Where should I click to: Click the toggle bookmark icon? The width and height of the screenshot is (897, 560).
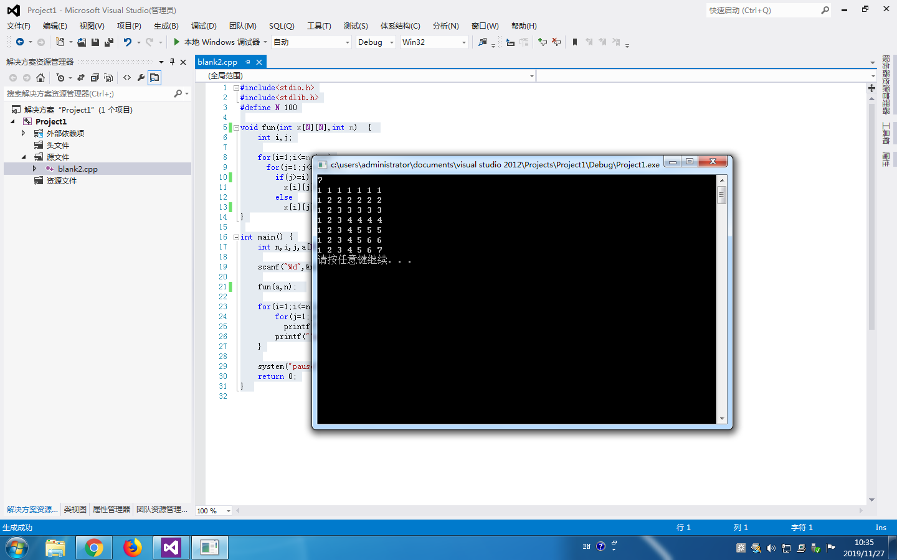pyautogui.click(x=574, y=42)
